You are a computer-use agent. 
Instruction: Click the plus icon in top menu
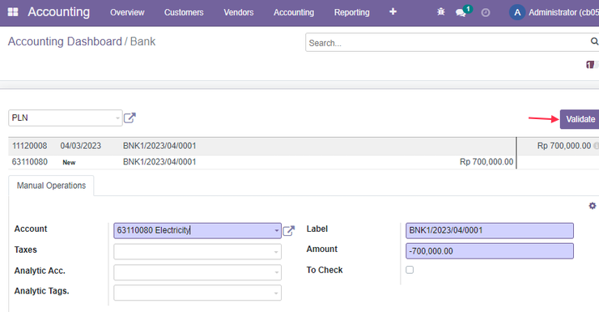[x=393, y=12]
